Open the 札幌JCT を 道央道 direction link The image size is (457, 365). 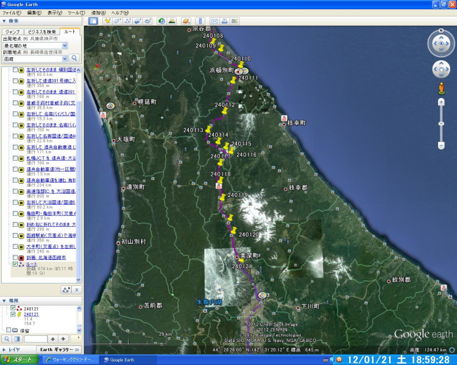coord(51,158)
